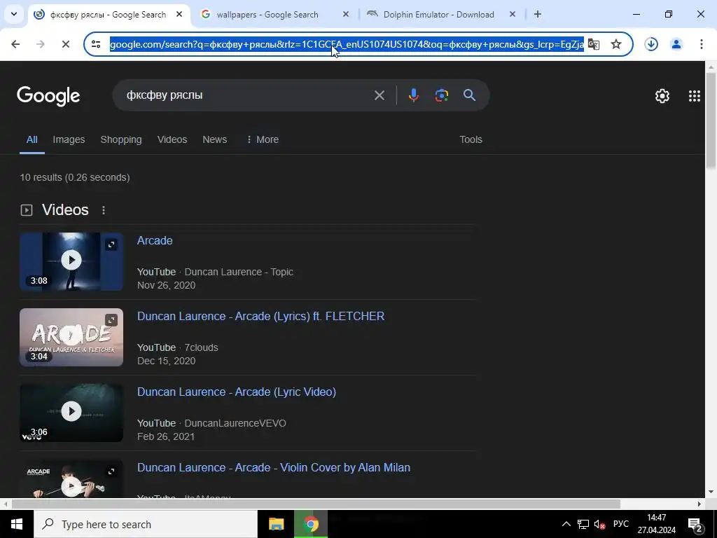Show hidden system tray icons
This screenshot has height=538, width=717.
click(x=566, y=524)
